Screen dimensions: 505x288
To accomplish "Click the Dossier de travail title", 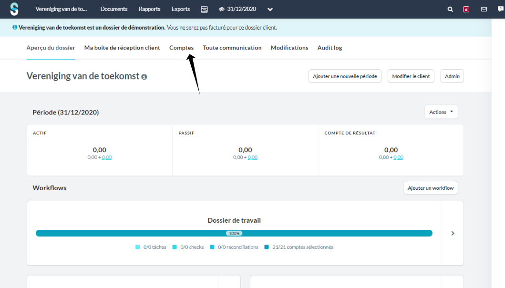I will pyautogui.click(x=234, y=220).
